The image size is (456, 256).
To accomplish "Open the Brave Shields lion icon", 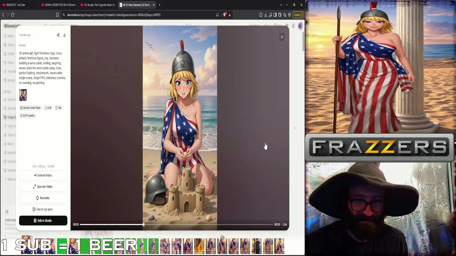I will pos(224,15).
